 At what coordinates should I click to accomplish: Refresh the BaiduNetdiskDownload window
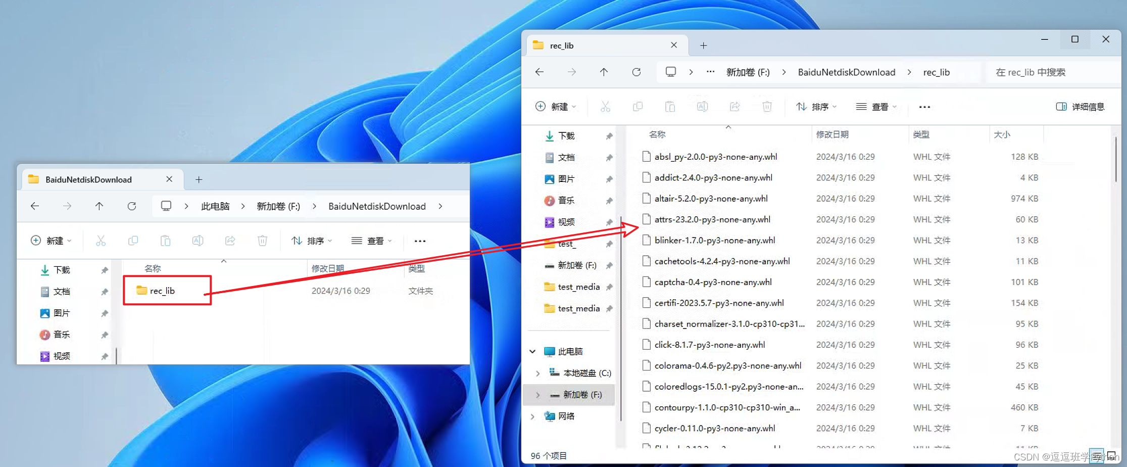coord(132,206)
